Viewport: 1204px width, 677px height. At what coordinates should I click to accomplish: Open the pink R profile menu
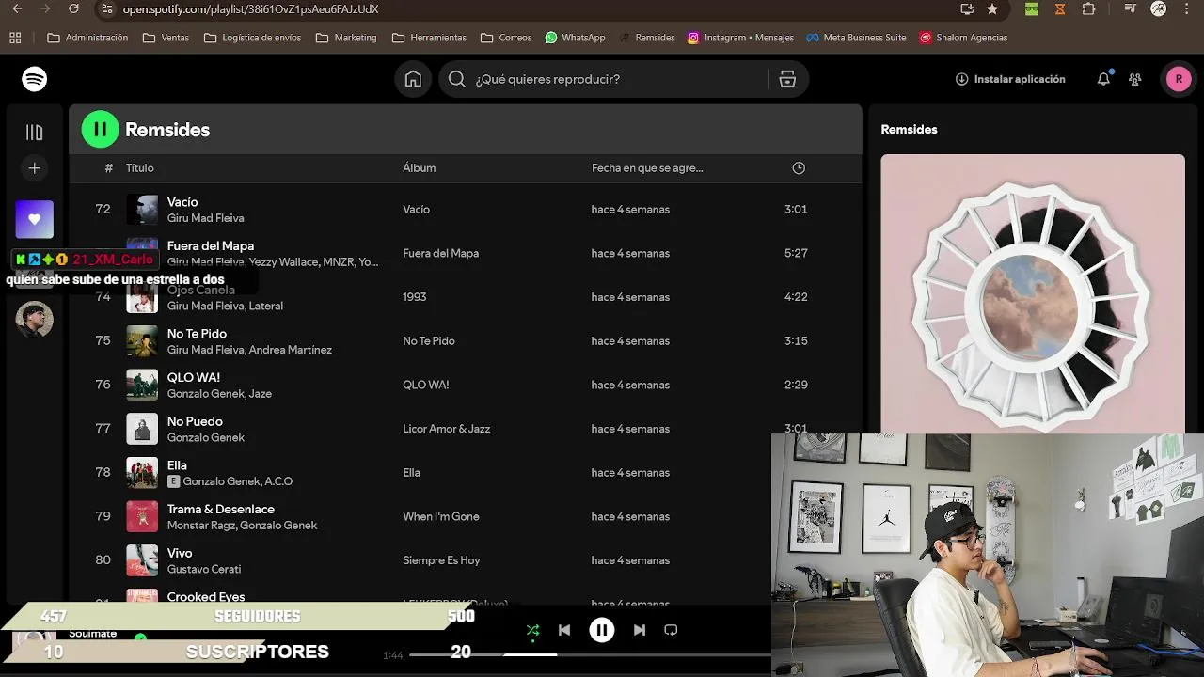1179,79
